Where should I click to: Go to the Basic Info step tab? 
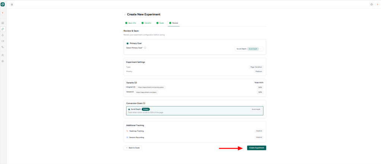pos(131,23)
